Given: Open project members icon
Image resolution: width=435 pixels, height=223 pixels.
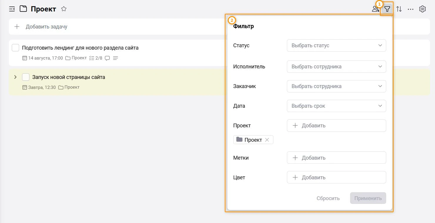Looking at the screenshot, I should 376,9.
